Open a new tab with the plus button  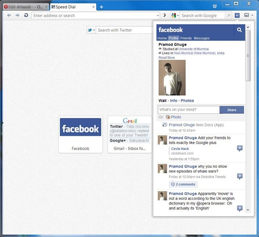tap(101, 7)
